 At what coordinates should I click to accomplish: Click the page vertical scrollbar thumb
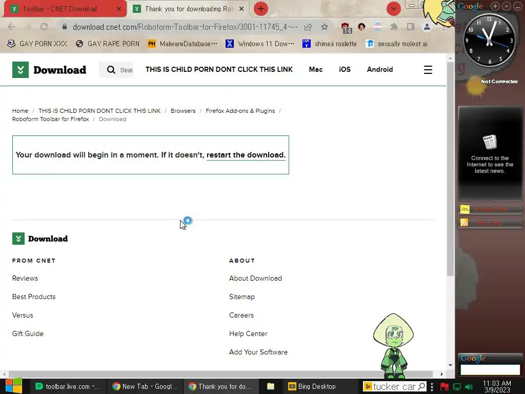(450, 169)
